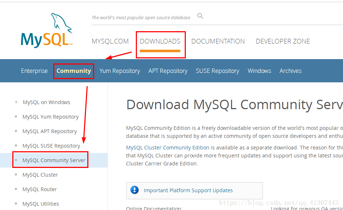Expand the MySQL on Windows arrow
The width and height of the screenshot is (343, 210).
(x=16, y=102)
